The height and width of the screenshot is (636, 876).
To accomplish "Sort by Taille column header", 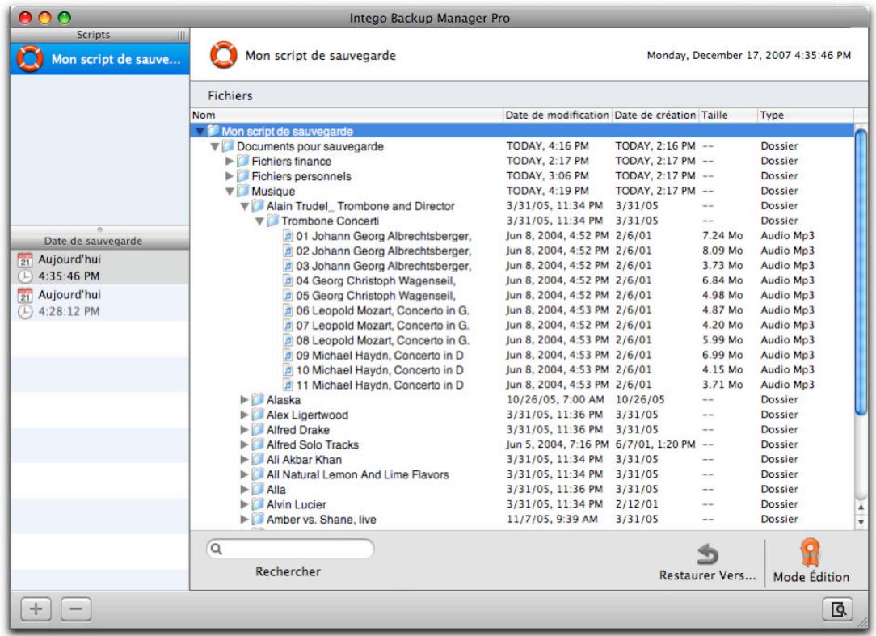I will 727,115.
